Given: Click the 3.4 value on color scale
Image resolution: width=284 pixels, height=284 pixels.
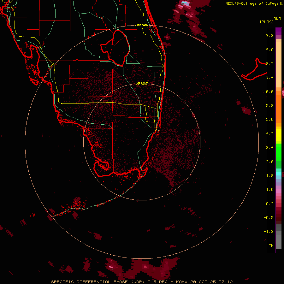Looking at the screenshot, I should (270, 148).
